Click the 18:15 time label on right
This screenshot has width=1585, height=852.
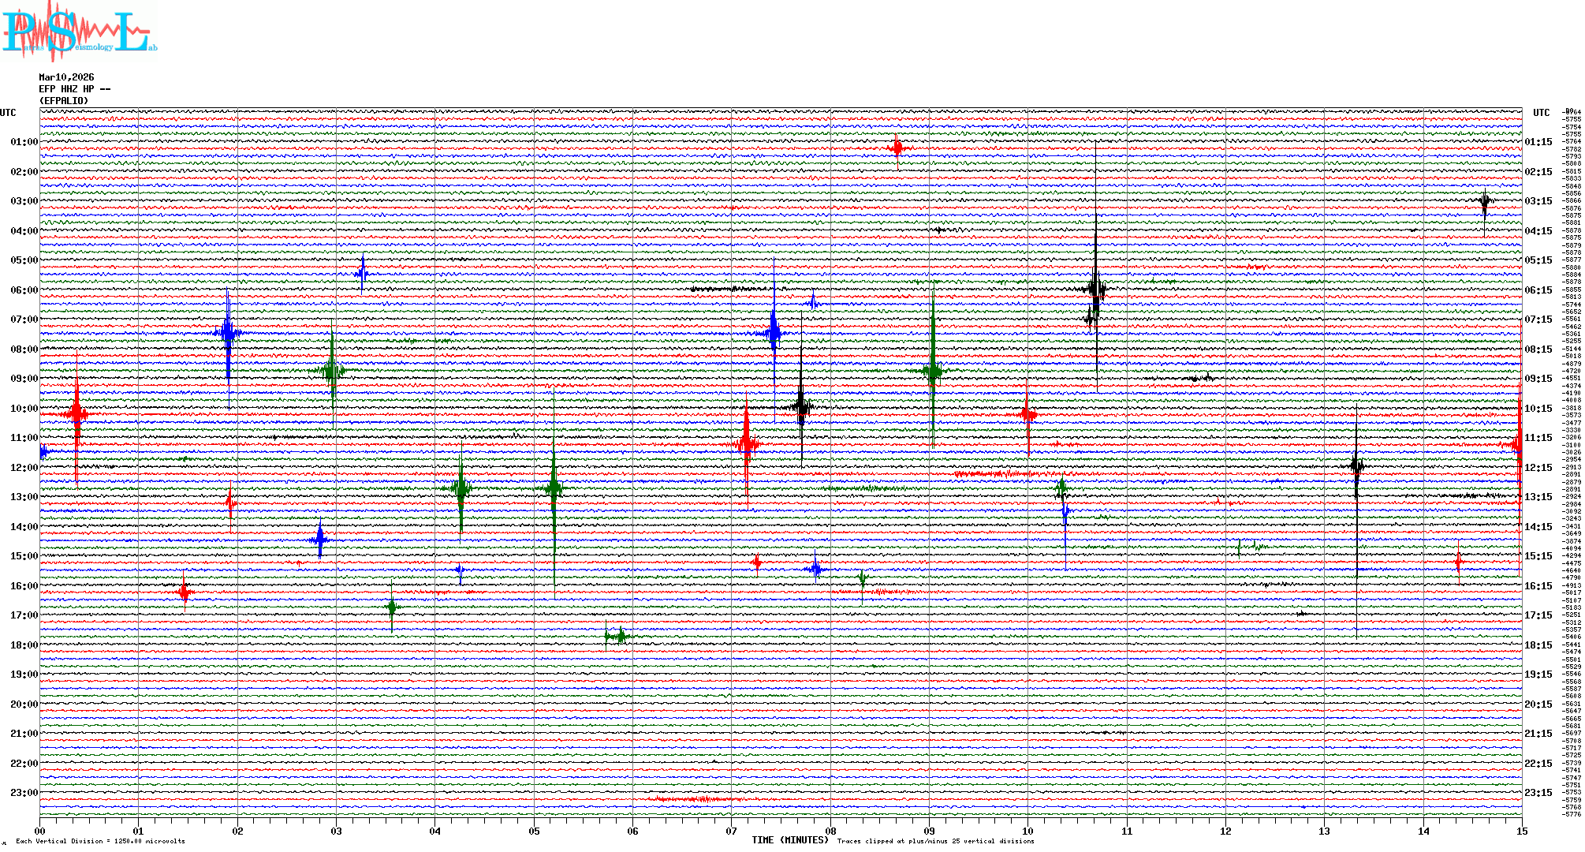coord(1538,645)
